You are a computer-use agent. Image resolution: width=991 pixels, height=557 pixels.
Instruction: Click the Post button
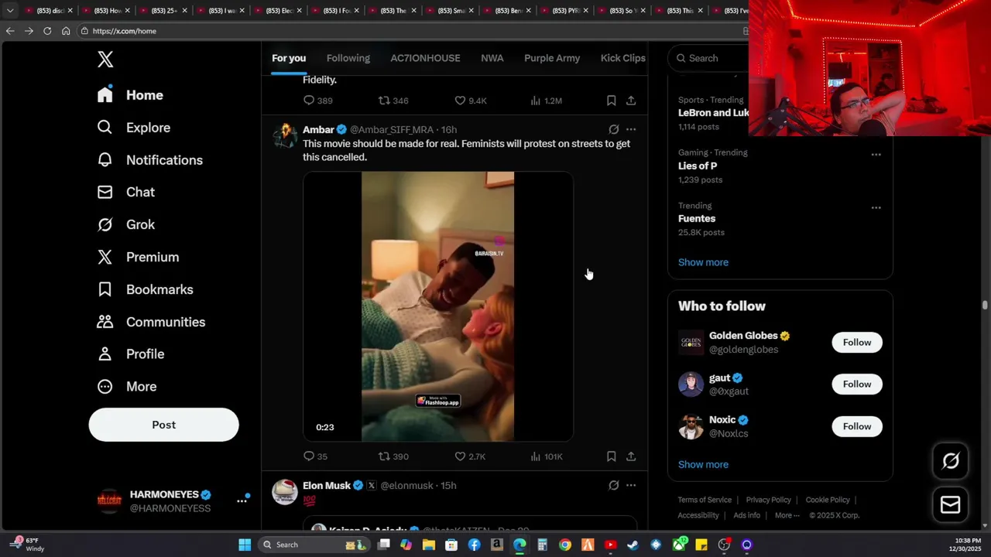click(x=163, y=425)
